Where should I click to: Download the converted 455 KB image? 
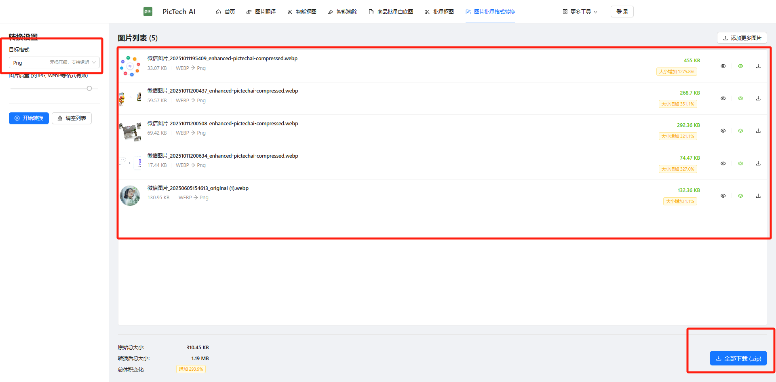tap(758, 66)
